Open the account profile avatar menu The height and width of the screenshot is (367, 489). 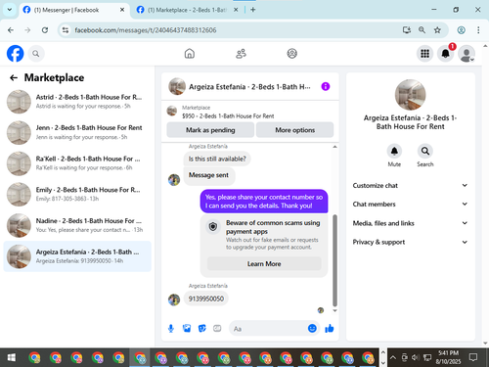(x=467, y=54)
